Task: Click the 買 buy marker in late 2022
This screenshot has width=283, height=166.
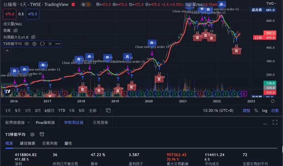Action: click(236, 51)
